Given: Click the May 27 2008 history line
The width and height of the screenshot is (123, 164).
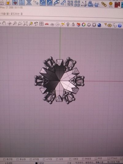Looking at the screenshot, I should coord(11,7).
